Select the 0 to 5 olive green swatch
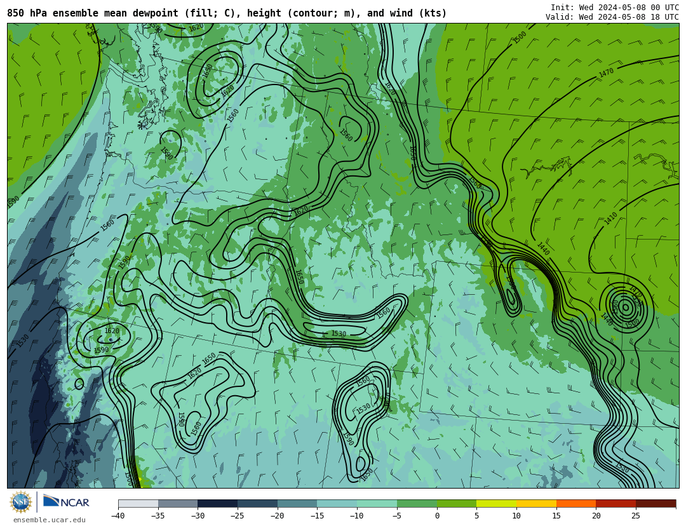This screenshot has width=686, height=528. click(457, 503)
